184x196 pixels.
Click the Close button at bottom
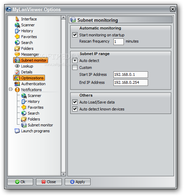(49, 182)
